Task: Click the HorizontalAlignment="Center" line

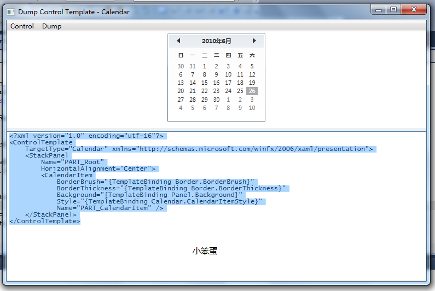Action: click(x=98, y=168)
